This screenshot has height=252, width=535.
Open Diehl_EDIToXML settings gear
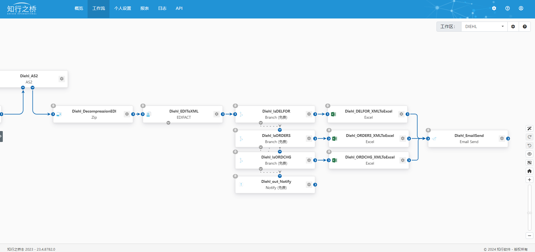click(x=216, y=114)
